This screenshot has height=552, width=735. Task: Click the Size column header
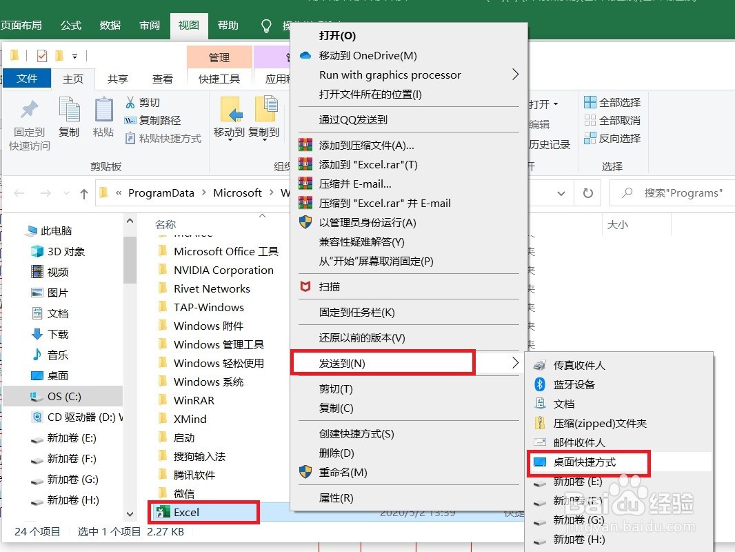(617, 225)
